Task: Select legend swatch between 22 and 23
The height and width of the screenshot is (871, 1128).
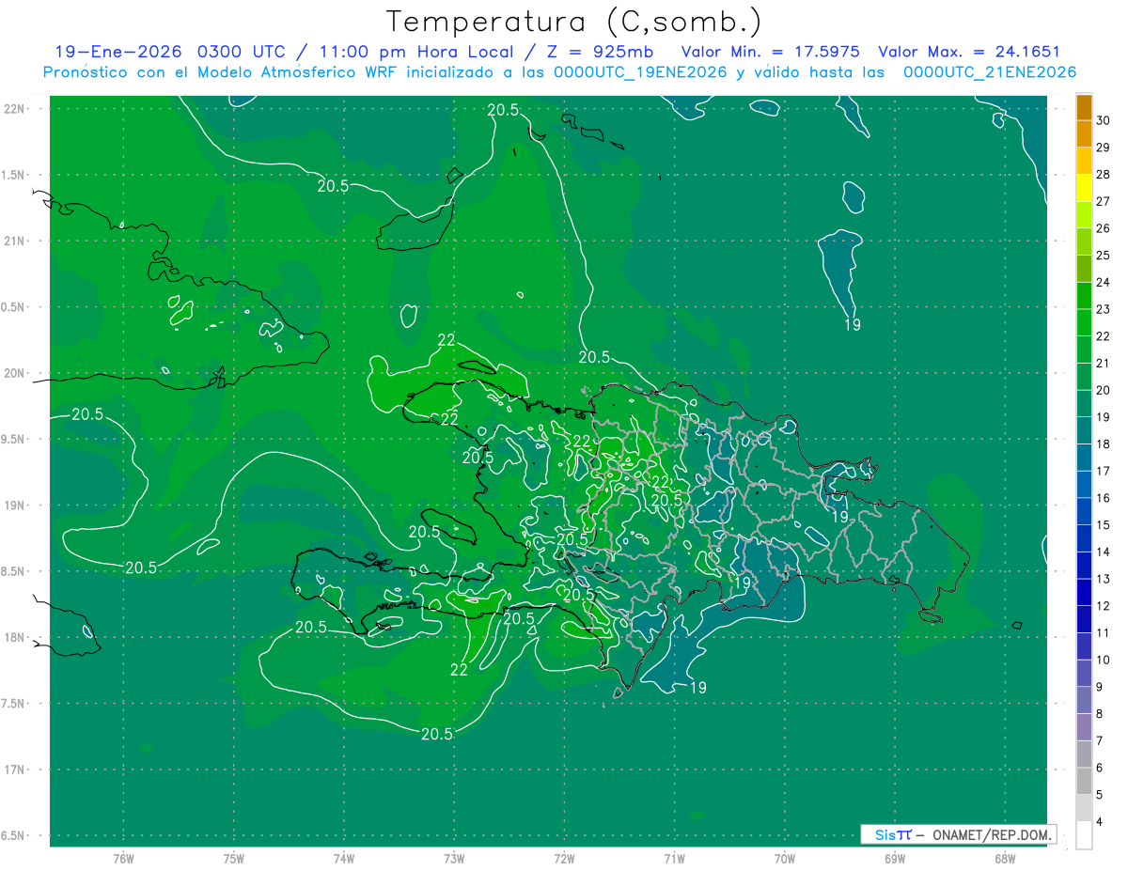Action: coord(1084,322)
